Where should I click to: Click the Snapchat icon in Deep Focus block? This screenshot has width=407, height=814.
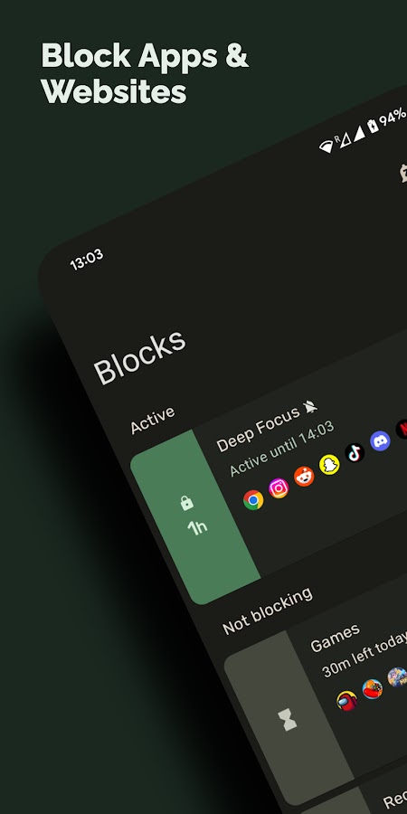[329, 464]
